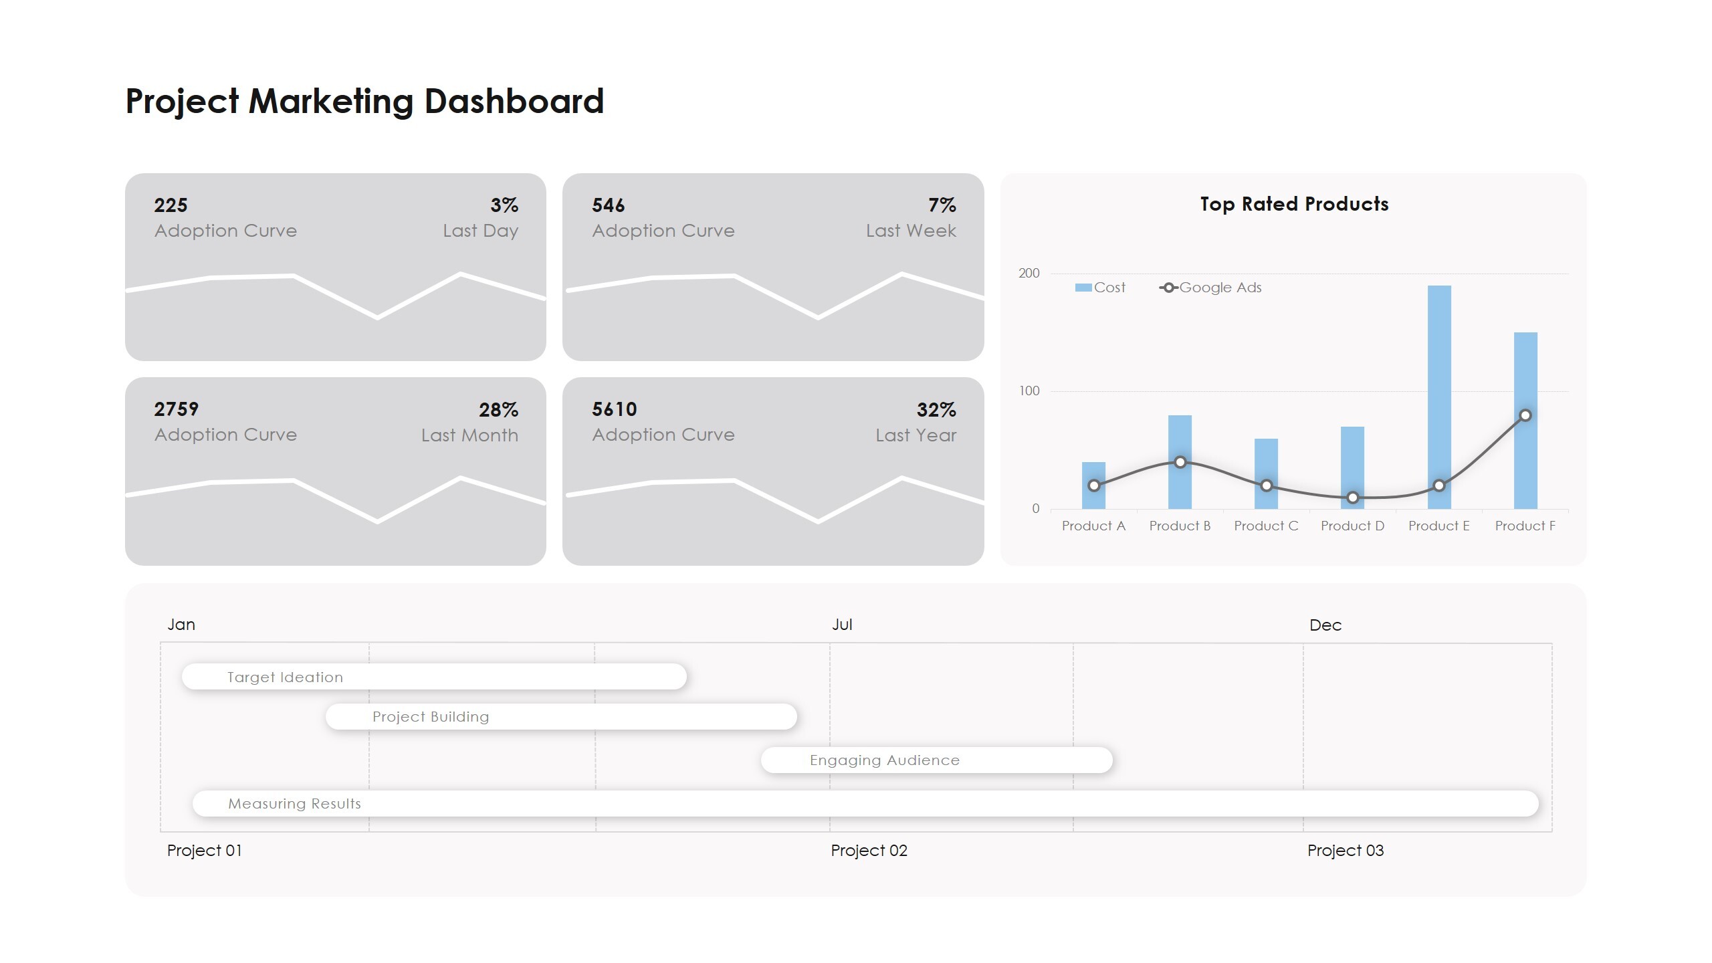Click the Last Week label

pos(911,231)
